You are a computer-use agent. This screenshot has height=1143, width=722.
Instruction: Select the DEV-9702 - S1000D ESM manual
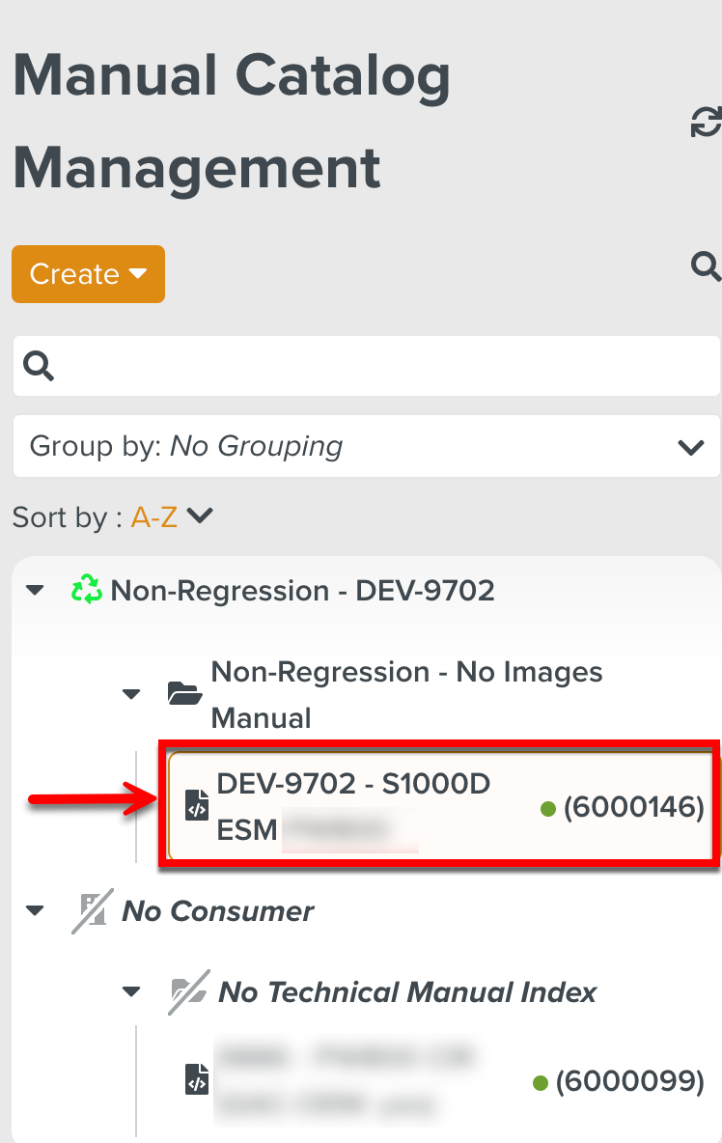(x=353, y=806)
